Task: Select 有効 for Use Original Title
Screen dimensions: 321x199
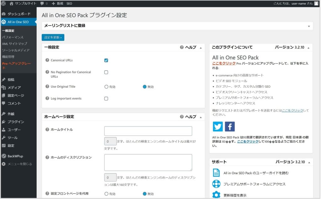Action: point(106,87)
